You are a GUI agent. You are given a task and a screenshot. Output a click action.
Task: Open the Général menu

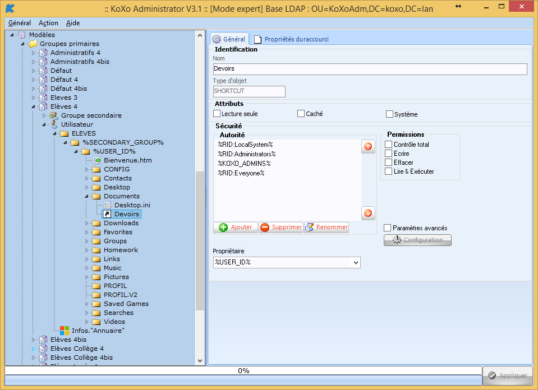(20, 23)
